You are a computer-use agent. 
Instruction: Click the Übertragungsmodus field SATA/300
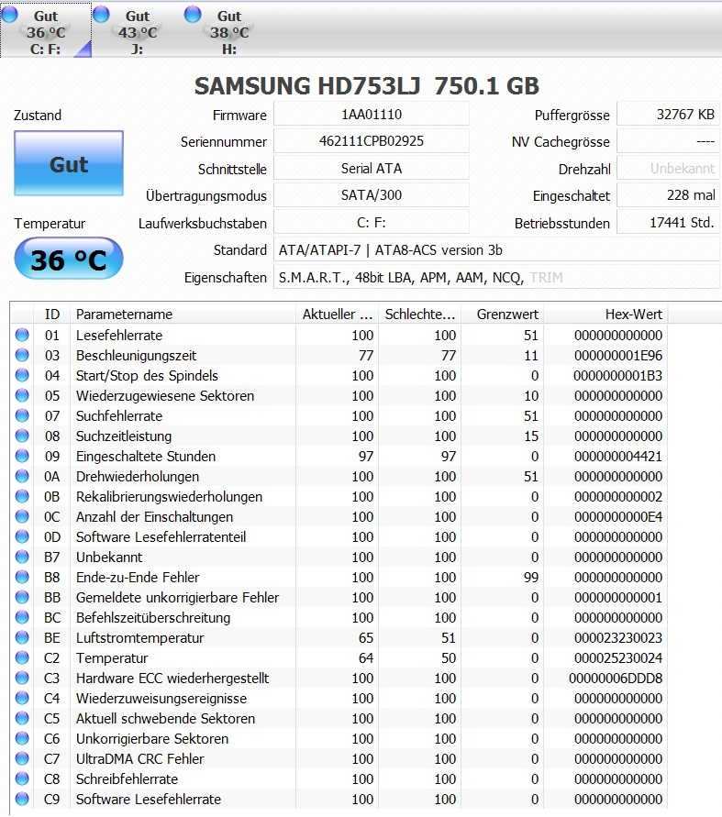[372, 195]
